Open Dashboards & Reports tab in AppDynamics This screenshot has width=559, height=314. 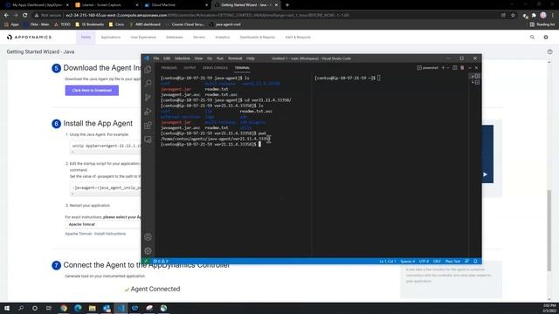pos(258,37)
